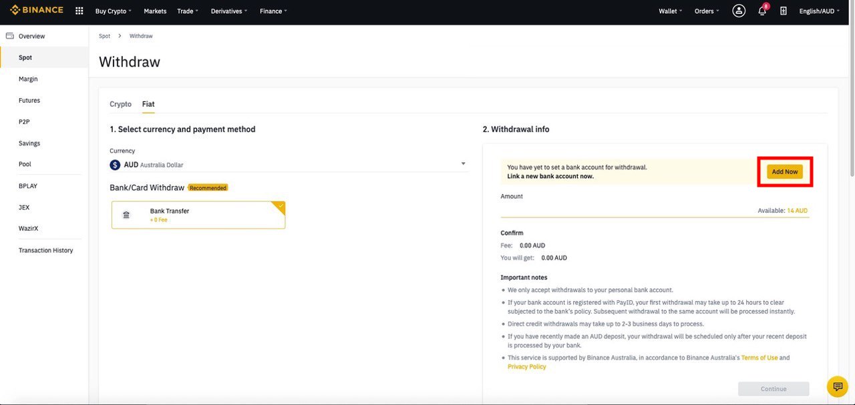Open the Currency dropdown arrow
The height and width of the screenshot is (405, 855).
tap(464, 164)
